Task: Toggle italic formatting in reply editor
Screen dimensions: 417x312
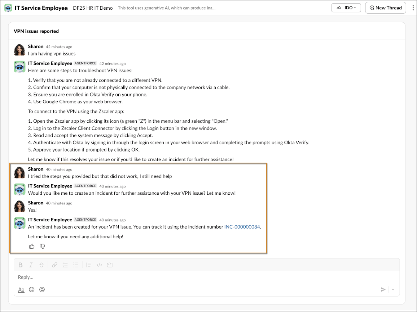Action: 31,265
